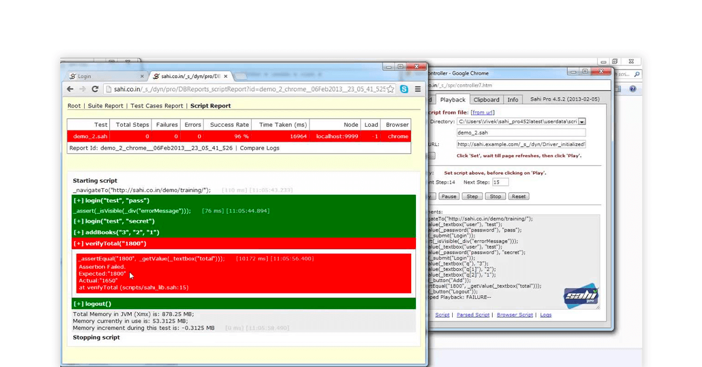Click the Next Step number field
The height and width of the screenshot is (367, 702).
click(x=500, y=182)
